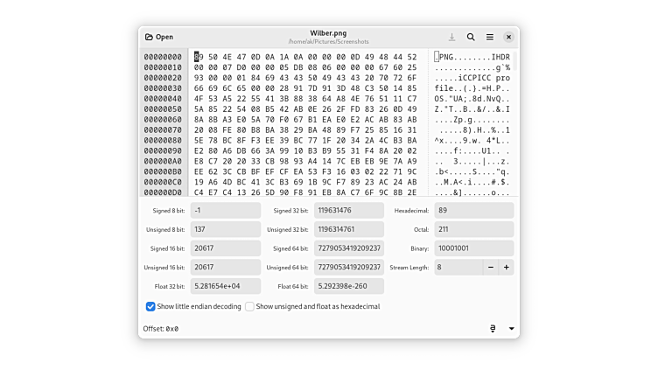Click the Open file button

coord(160,37)
